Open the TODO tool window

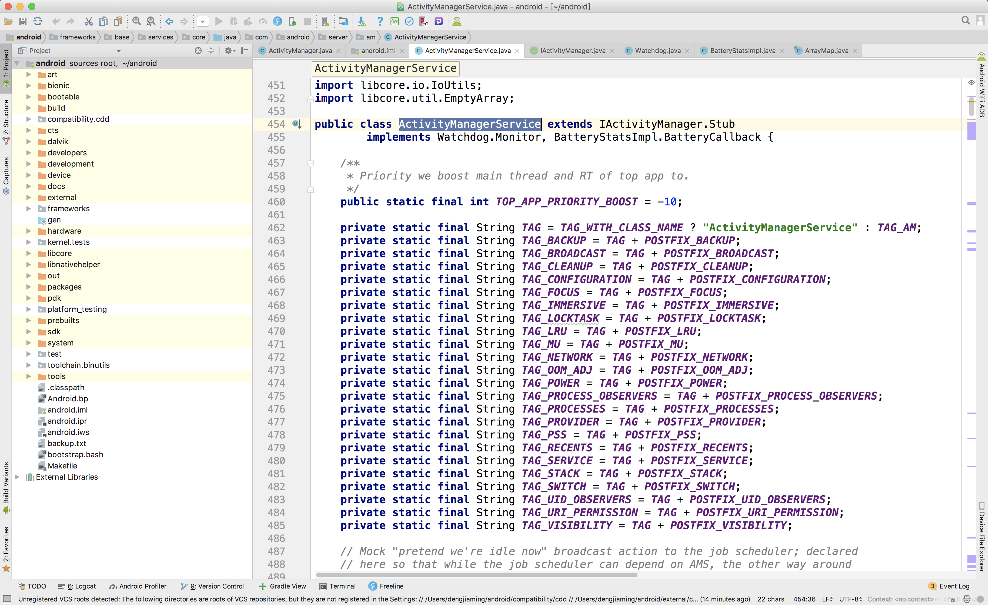point(32,586)
